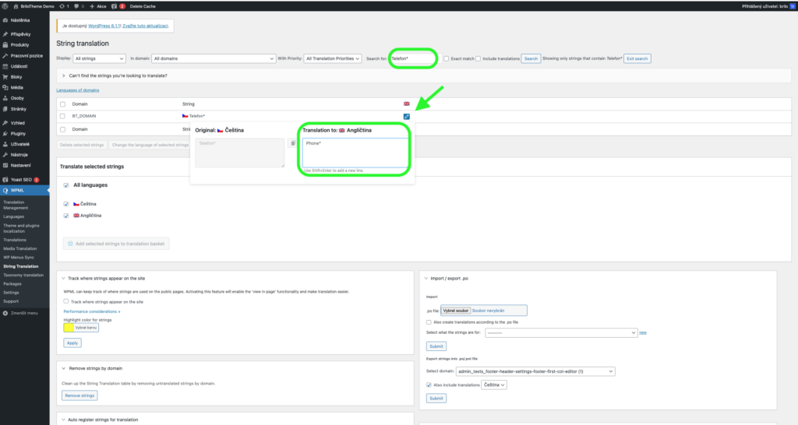Click the WordPress logo in the admin bar
The image size is (798, 425).
coord(5,5)
